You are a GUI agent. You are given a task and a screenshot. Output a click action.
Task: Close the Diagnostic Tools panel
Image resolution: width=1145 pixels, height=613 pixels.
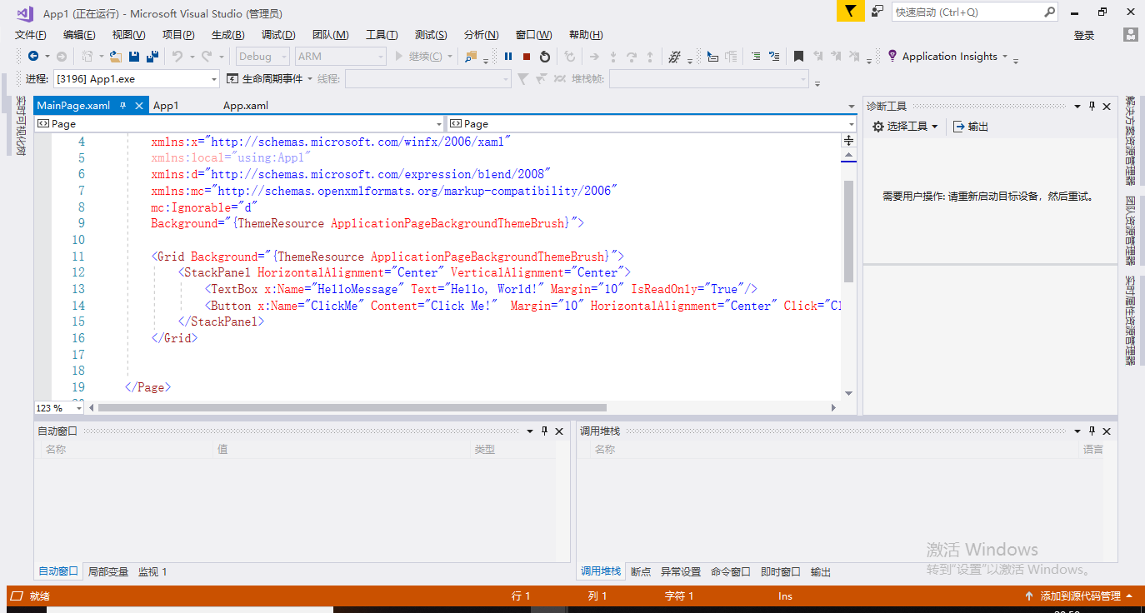click(x=1107, y=106)
